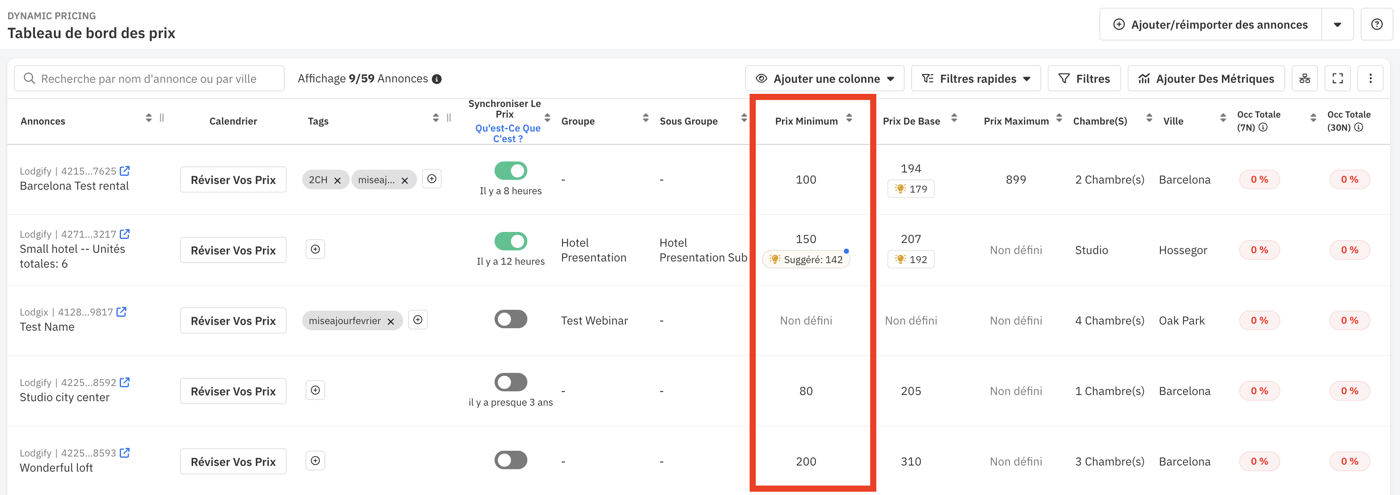Enter fullscreen with the expand icon
Screen dimensions: 1400x495
1338,79
